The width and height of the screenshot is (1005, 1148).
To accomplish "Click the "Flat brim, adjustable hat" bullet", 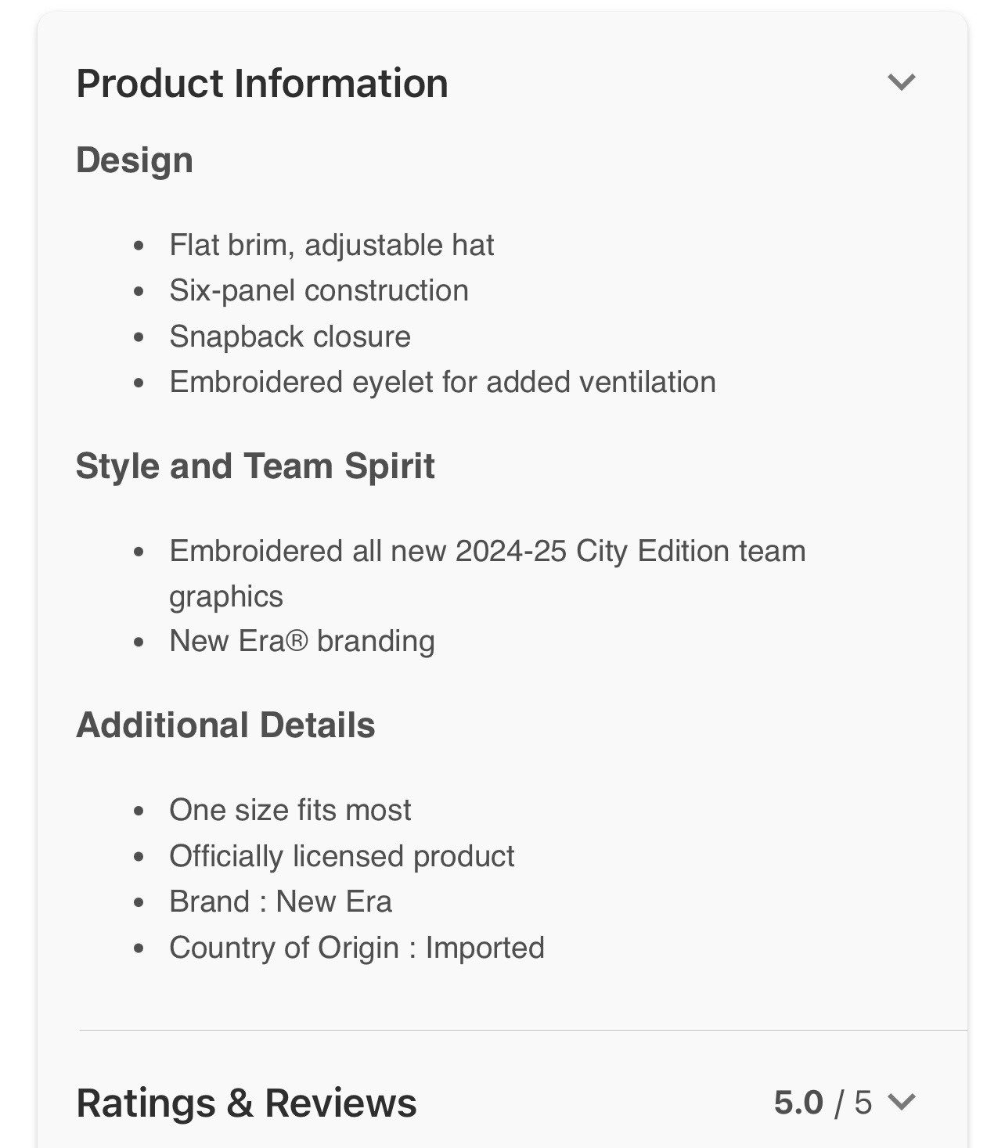I will coord(332,245).
